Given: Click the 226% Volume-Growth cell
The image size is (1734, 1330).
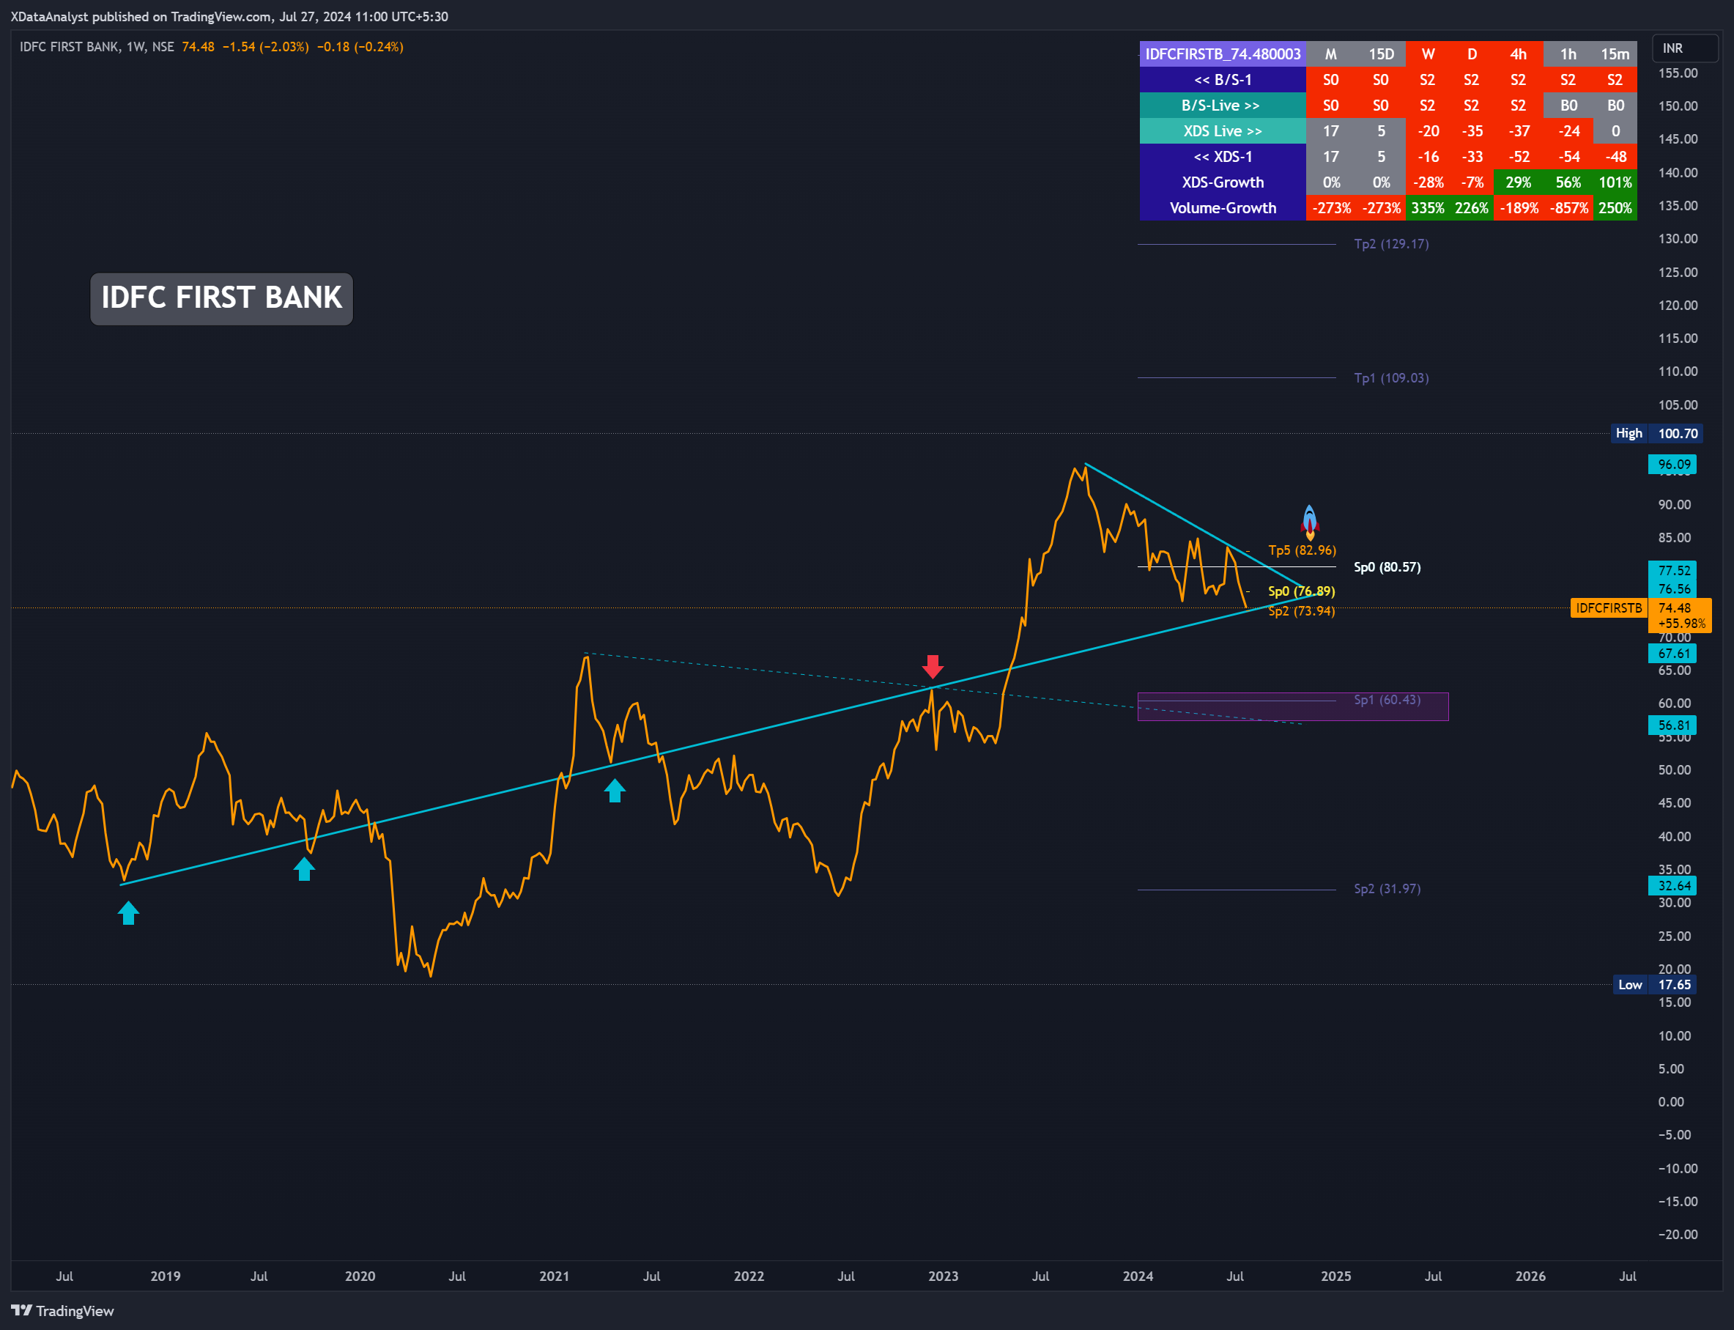Looking at the screenshot, I should click(1472, 208).
